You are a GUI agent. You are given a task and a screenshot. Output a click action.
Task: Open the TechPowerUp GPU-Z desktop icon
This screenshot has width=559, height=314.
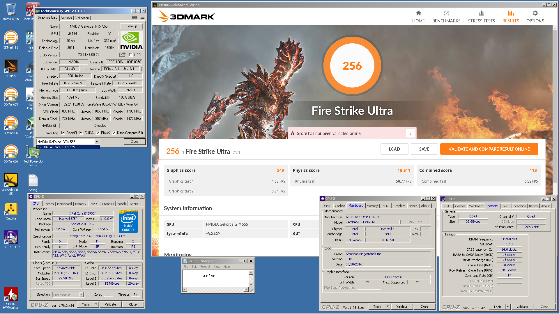pyautogui.click(x=33, y=156)
